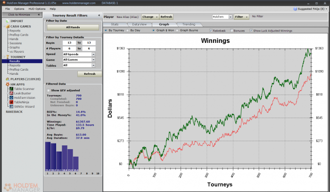Open the Hold'em game type dropdown
This screenshot has height=192, width=330.
(x=231, y=17)
